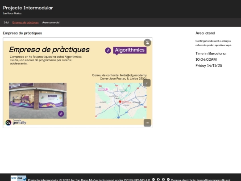
Task: Click the 'Empresa de pràctiques' slide title
Action: 50,50
